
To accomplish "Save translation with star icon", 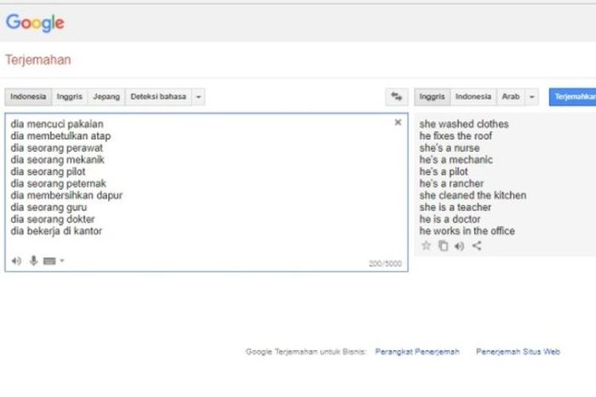I will pyautogui.click(x=426, y=245).
